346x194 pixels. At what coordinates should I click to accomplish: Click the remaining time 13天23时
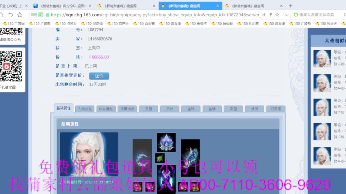point(98,84)
